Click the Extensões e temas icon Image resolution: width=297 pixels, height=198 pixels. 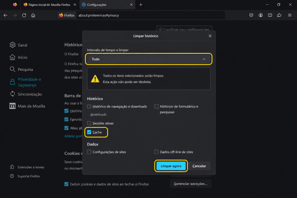12,167
